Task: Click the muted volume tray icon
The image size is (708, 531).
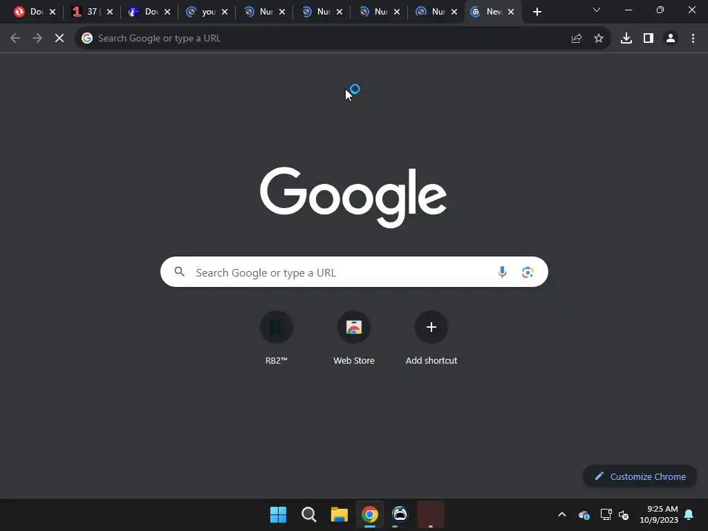Action: 624,514
